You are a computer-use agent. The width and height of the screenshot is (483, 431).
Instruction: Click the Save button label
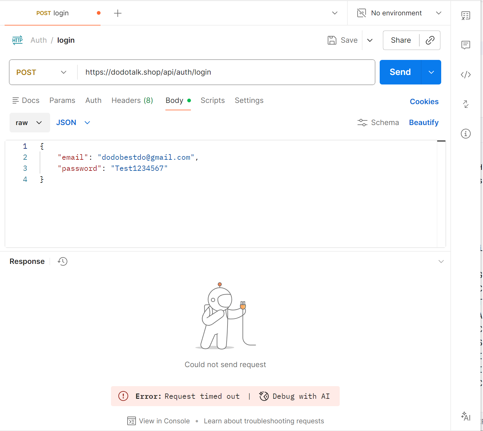349,40
